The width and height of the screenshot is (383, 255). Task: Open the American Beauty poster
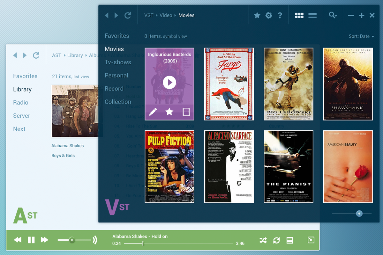pos(348,167)
